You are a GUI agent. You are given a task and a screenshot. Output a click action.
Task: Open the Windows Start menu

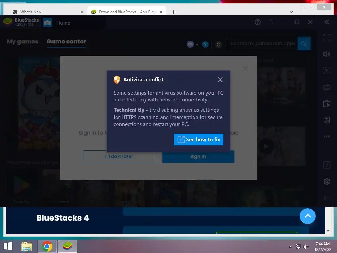click(8, 246)
